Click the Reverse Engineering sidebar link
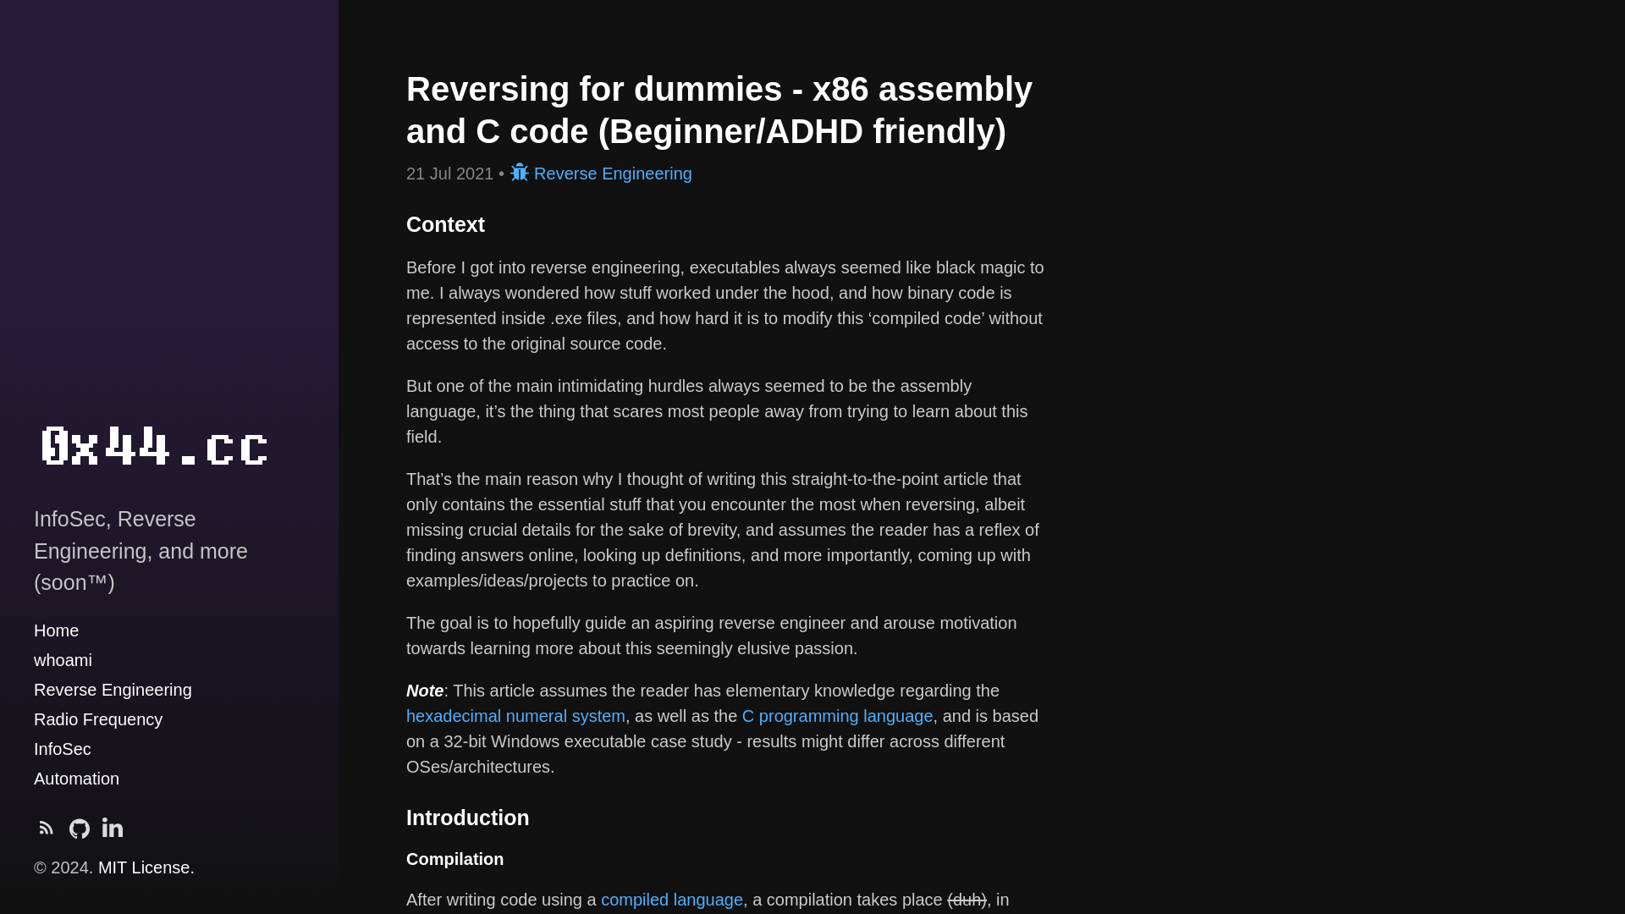The image size is (1625, 914). 113,690
